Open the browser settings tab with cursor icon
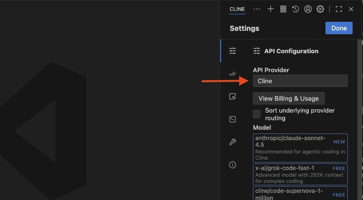Viewport: 363px width, 200px height. pos(233,96)
